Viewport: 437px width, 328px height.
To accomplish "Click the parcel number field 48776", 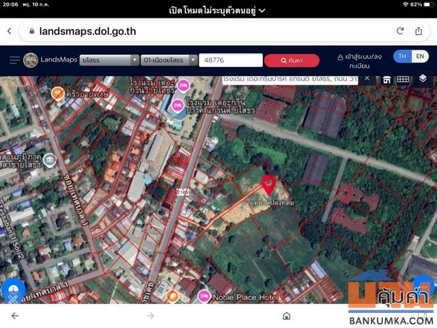I will pyautogui.click(x=231, y=60).
